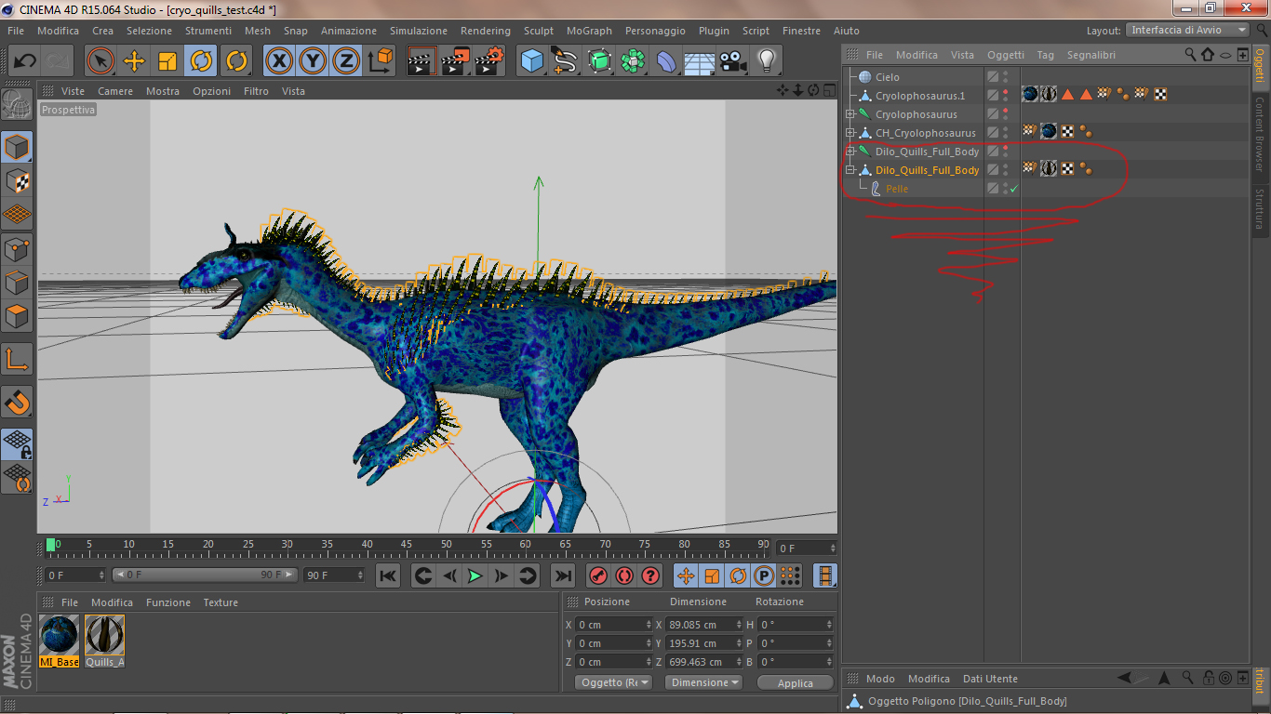Click the Applica button
The height and width of the screenshot is (714, 1271).
point(795,682)
